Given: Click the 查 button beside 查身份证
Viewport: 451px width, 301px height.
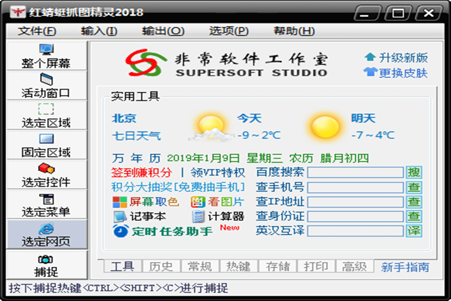Looking at the screenshot, I should (414, 216).
